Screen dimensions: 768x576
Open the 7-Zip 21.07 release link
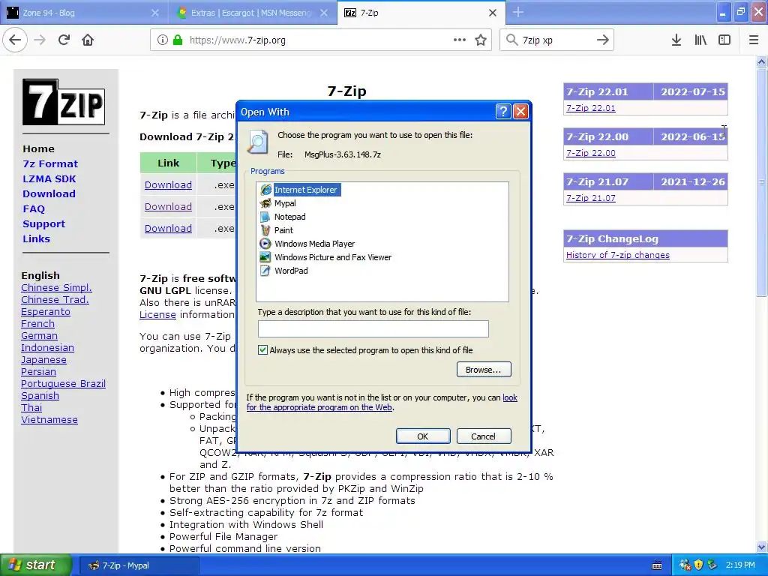[591, 198]
